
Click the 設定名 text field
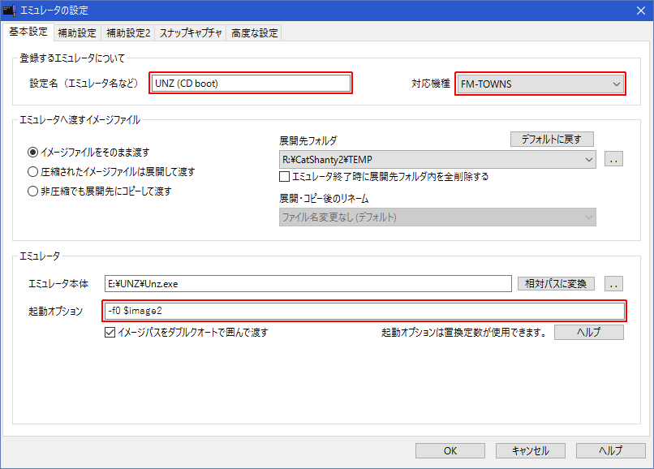(250, 84)
